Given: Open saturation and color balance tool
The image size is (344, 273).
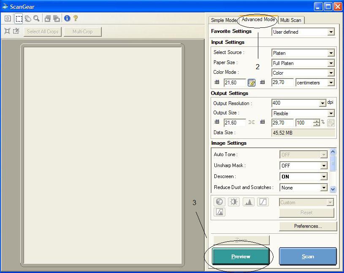Looking at the screenshot, I should pos(219,202).
